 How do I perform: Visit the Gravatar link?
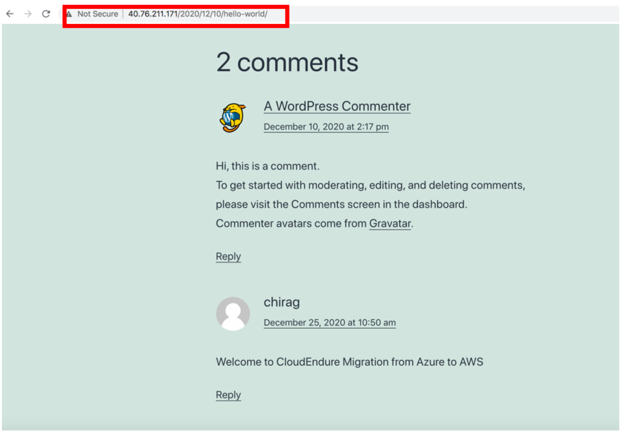(x=389, y=224)
